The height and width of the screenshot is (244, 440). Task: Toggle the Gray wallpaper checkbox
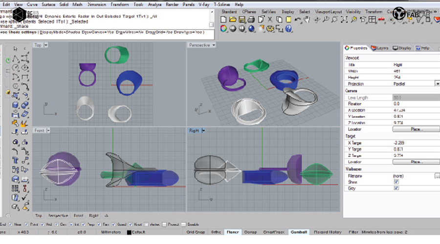click(x=396, y=188)
